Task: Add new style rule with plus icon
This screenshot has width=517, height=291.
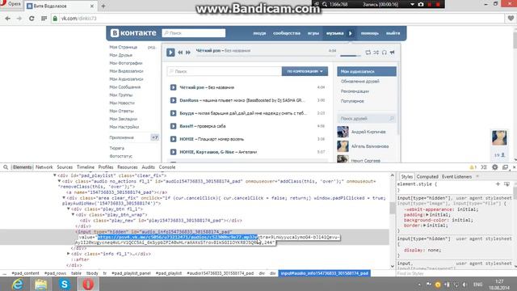Action: pos(498,184)
